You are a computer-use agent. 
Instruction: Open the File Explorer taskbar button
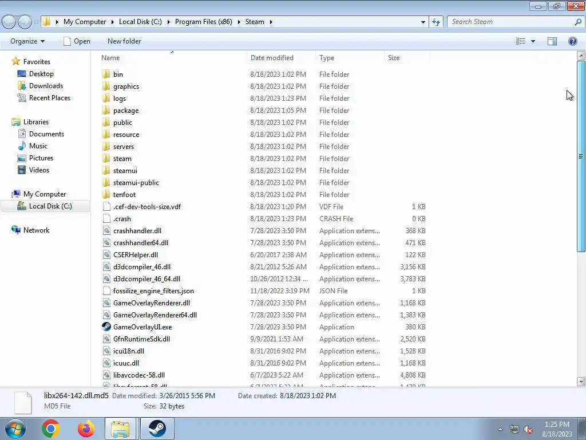[120, 429]
